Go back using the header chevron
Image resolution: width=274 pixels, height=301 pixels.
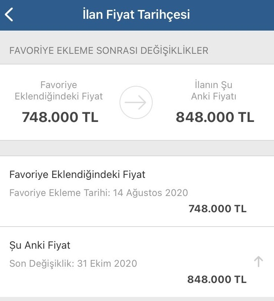(9, 14)
